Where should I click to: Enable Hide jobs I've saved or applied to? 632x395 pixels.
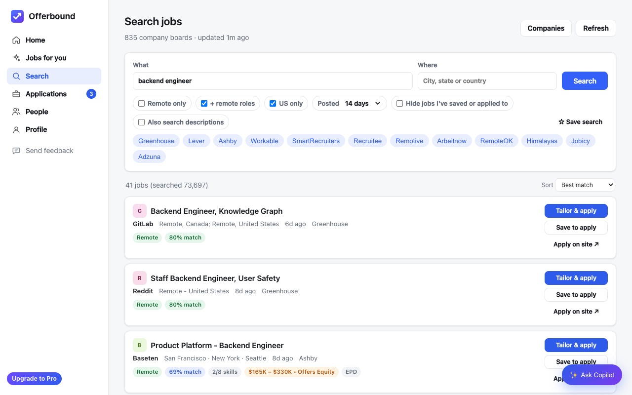[399, 104]
